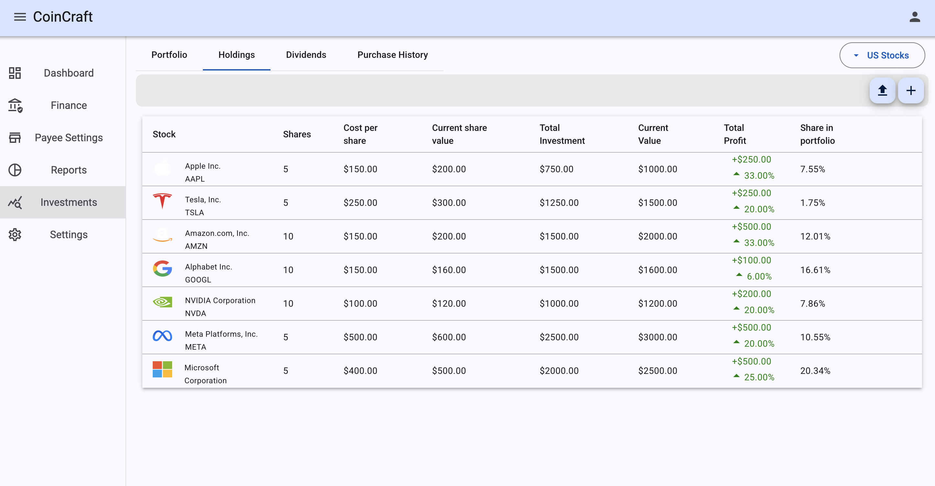Click the $750.00 total investment cell
Viewport: 935px width, 486px height.
(556, 169)
